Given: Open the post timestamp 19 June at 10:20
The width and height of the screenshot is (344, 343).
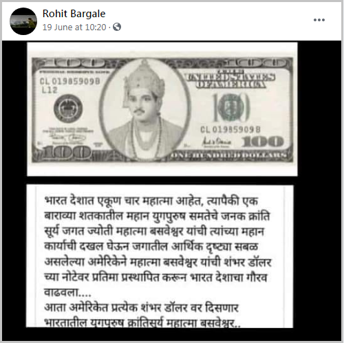Looking at the screenshot, I should pyautogui.click(x=74, y=27).
